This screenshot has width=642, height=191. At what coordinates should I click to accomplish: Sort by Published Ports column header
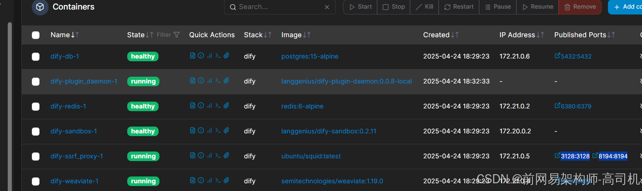click(x=585, y=35)
